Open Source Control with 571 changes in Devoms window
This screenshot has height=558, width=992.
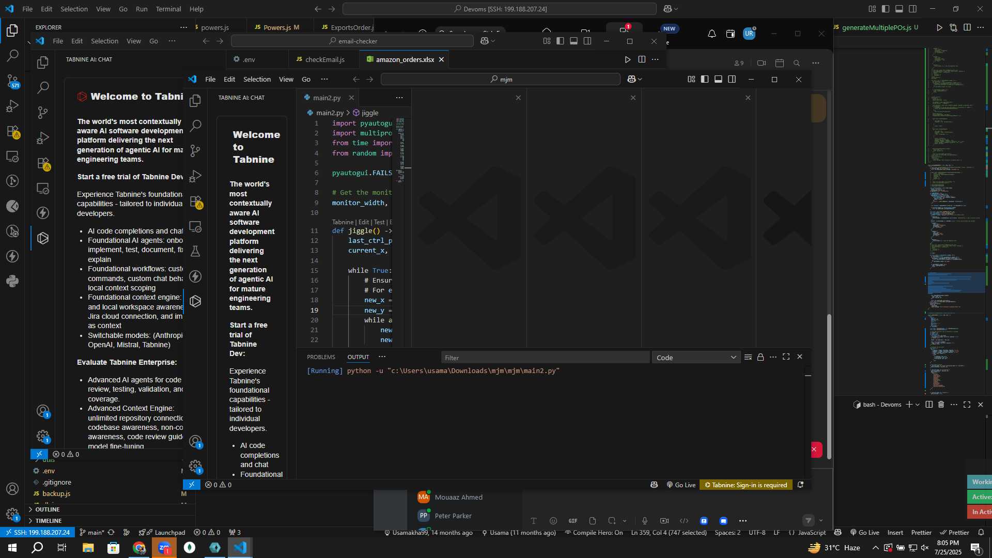[12, 81]
